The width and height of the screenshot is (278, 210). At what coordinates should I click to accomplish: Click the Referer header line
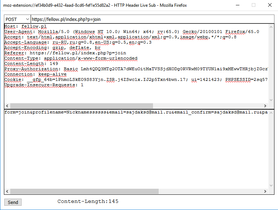(x=65, y=53)
